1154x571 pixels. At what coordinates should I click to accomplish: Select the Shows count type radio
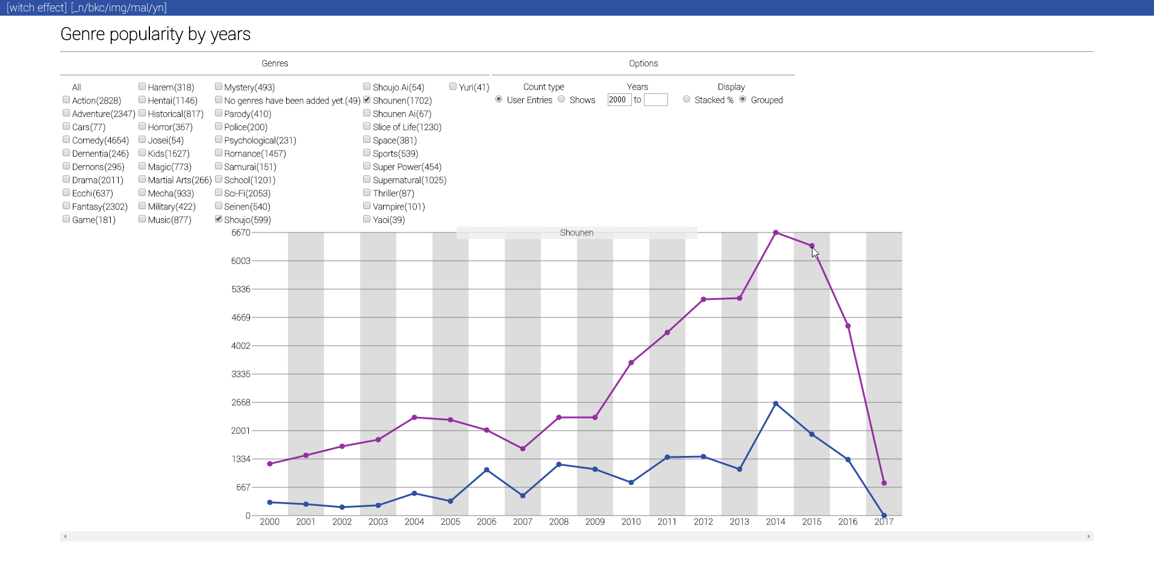(x=561, y=99)
